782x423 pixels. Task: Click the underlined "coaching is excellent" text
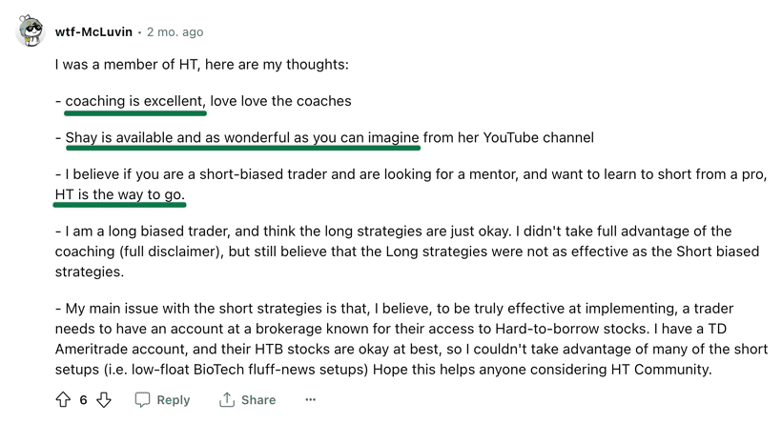coord(134,101)
